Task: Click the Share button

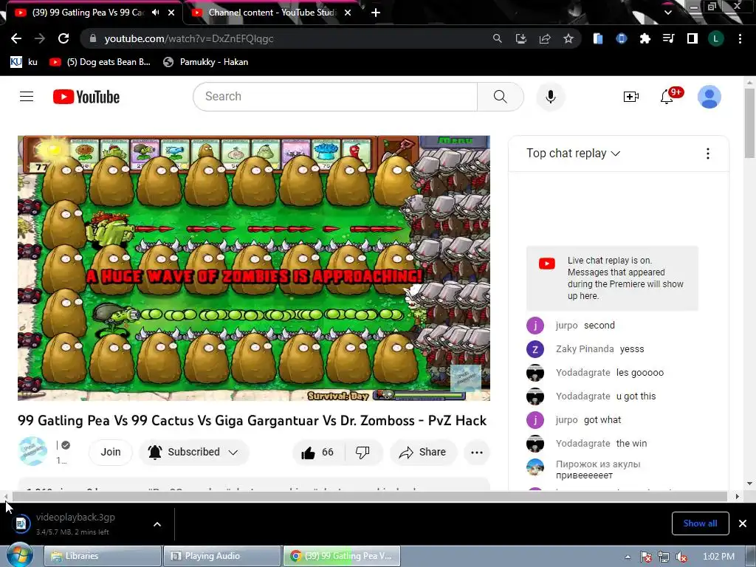Action: pos(423,453)
